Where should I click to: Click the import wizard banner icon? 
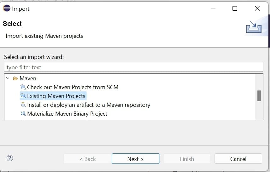click(x=254, y=27)
